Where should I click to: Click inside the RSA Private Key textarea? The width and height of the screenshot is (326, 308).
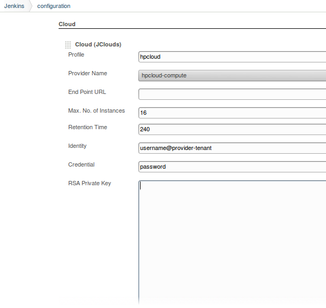pos(232,240)
